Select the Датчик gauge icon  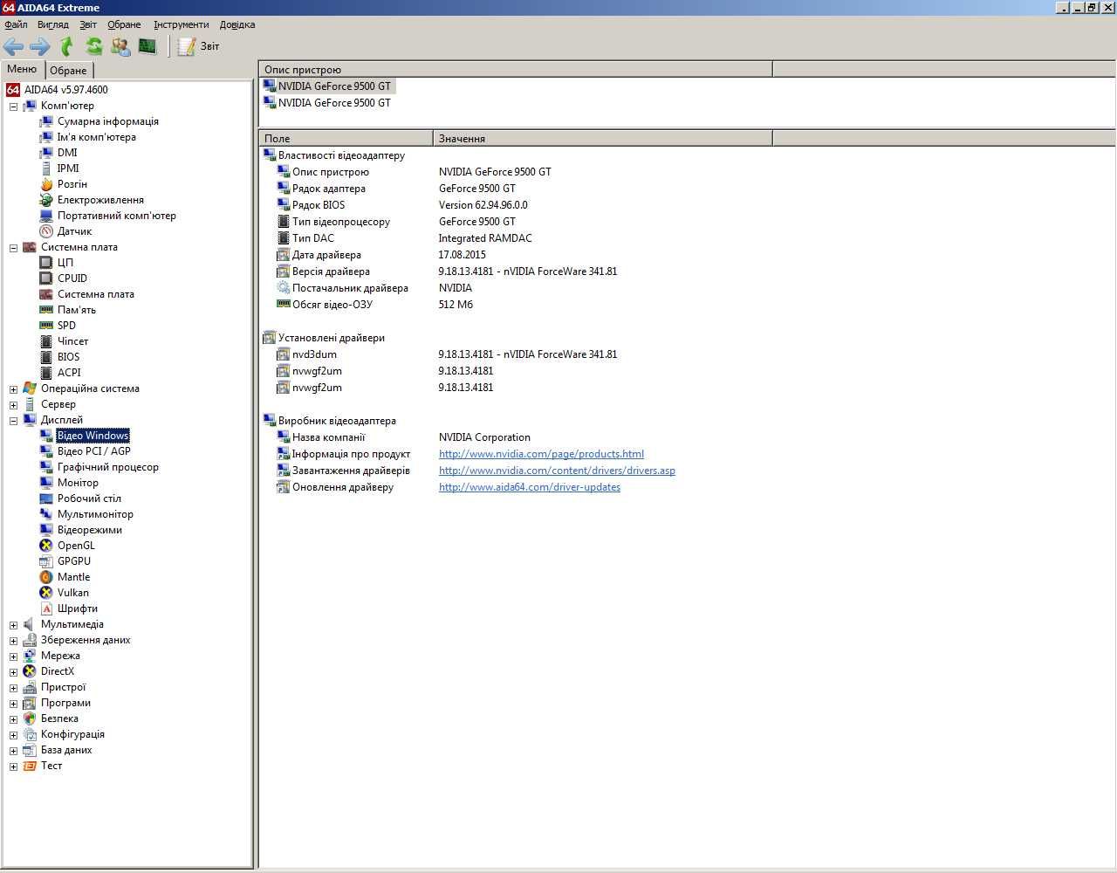46,231
